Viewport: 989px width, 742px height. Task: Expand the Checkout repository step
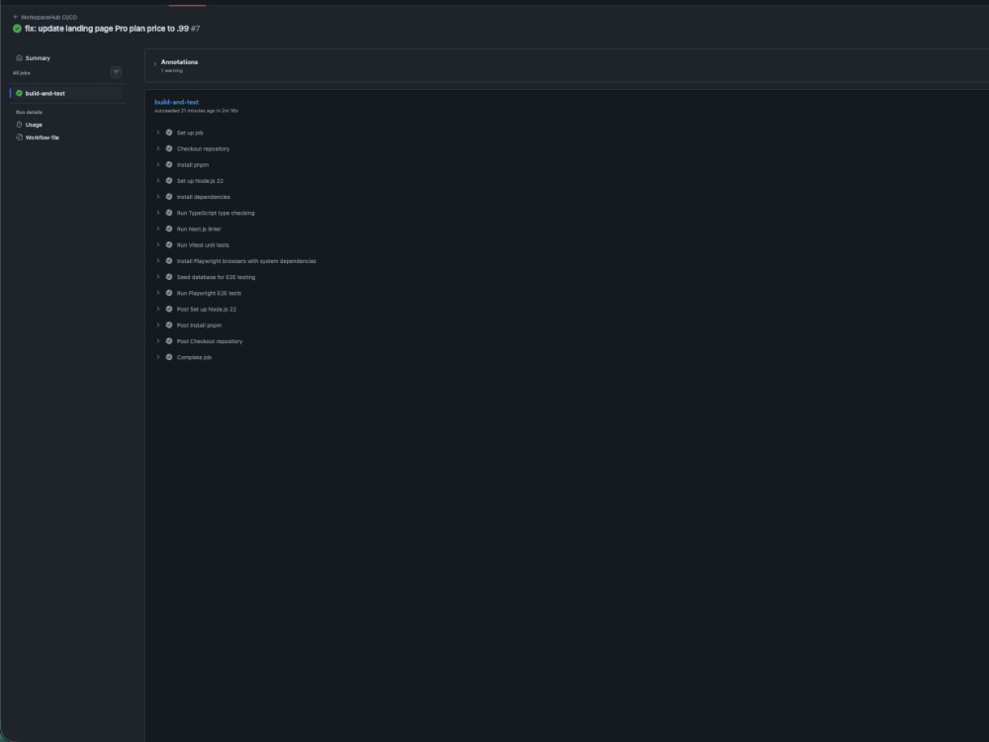[158, 149]
